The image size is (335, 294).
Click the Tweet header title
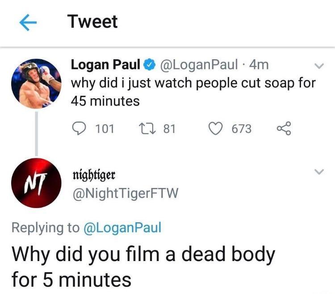92,22
